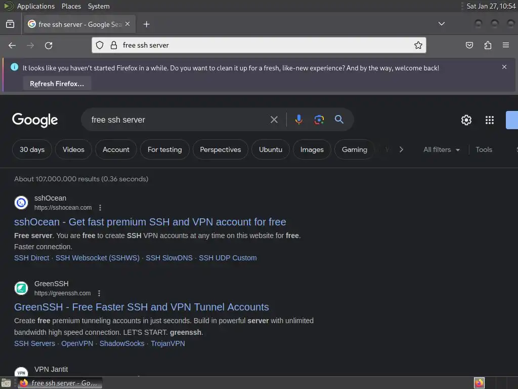Click the Sat Jan 27 clock

pyautogui.click(x=491, y=6)
